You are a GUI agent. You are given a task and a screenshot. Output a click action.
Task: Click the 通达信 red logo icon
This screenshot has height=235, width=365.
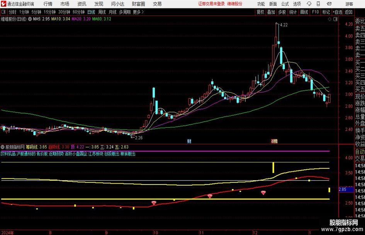(x=3, y=4)
